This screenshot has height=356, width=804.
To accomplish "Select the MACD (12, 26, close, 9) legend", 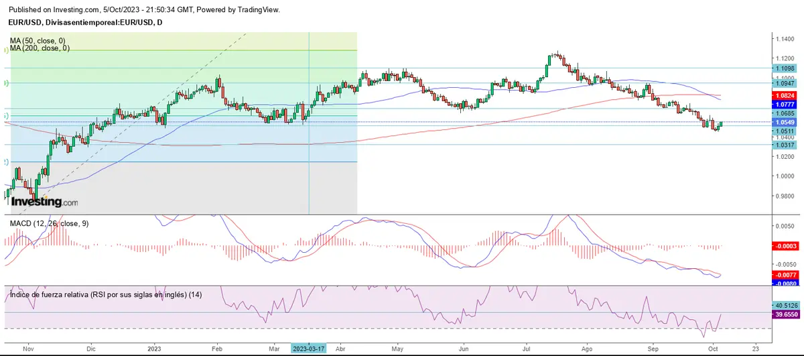I will click(47, 224).
